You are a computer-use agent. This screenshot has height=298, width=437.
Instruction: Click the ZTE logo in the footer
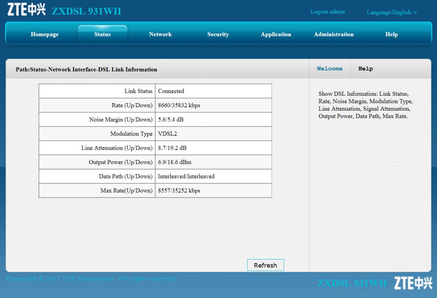point(413,283)
